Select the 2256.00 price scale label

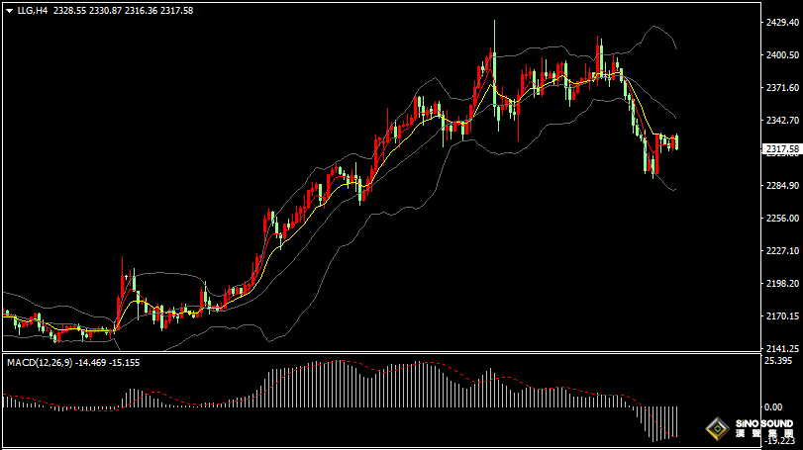[x=781, y=219]
